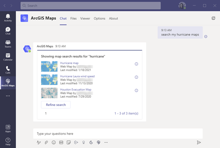220x148 pixels.
Task: View info for Houston Evacuation Map
Action: (136, 90)
